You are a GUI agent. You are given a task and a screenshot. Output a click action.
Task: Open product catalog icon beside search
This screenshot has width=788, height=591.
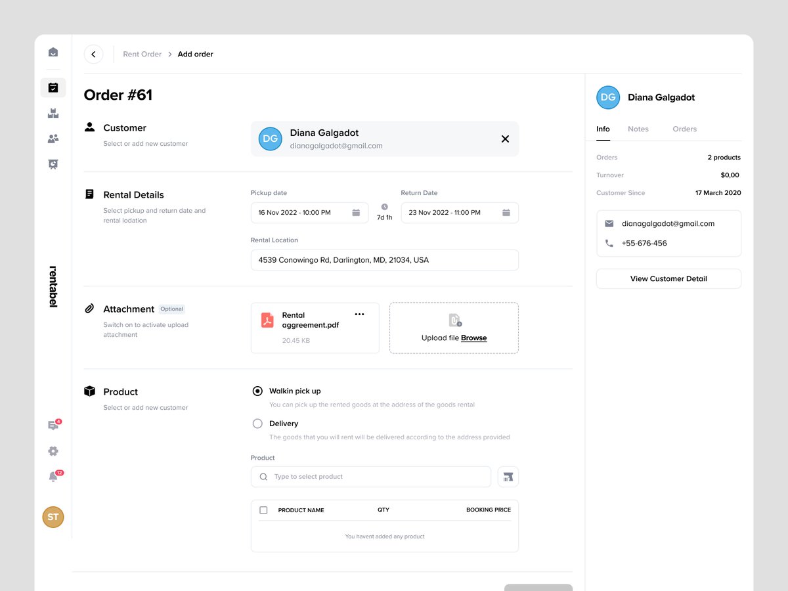coord(508,477)
